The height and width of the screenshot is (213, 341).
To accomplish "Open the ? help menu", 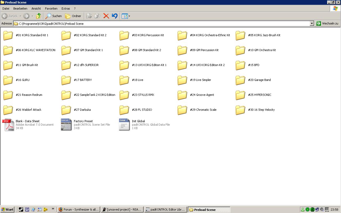I will [75, 9].
